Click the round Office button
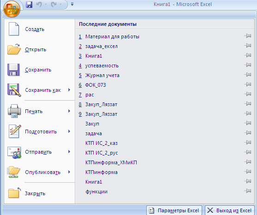257x215 pixels. click(x=12, y=9)
